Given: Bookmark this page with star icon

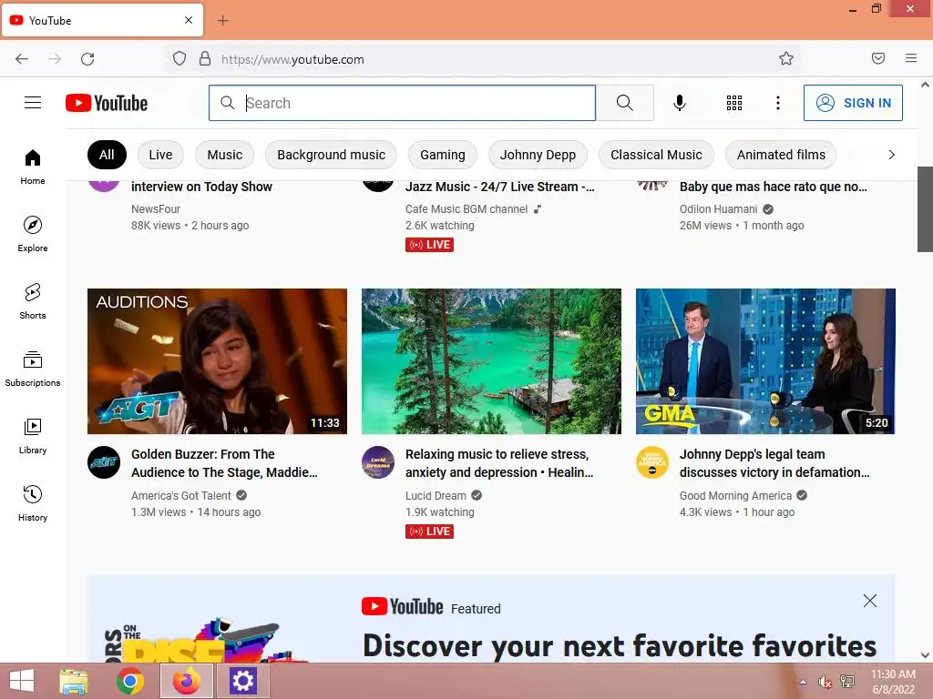Looking at the screenshot, I should [786, 58].
